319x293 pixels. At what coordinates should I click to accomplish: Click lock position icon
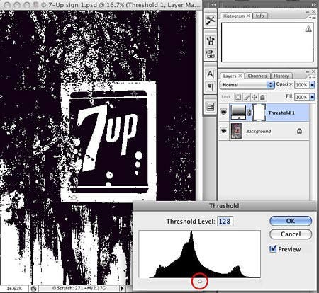(254, 97)
